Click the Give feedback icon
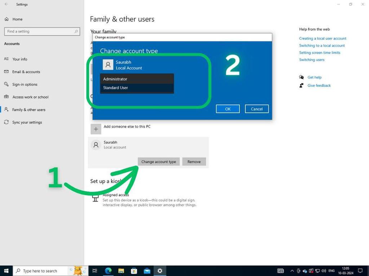Image resolution: width=369 pixels, height=276 pixels. [x=302, y=86]
